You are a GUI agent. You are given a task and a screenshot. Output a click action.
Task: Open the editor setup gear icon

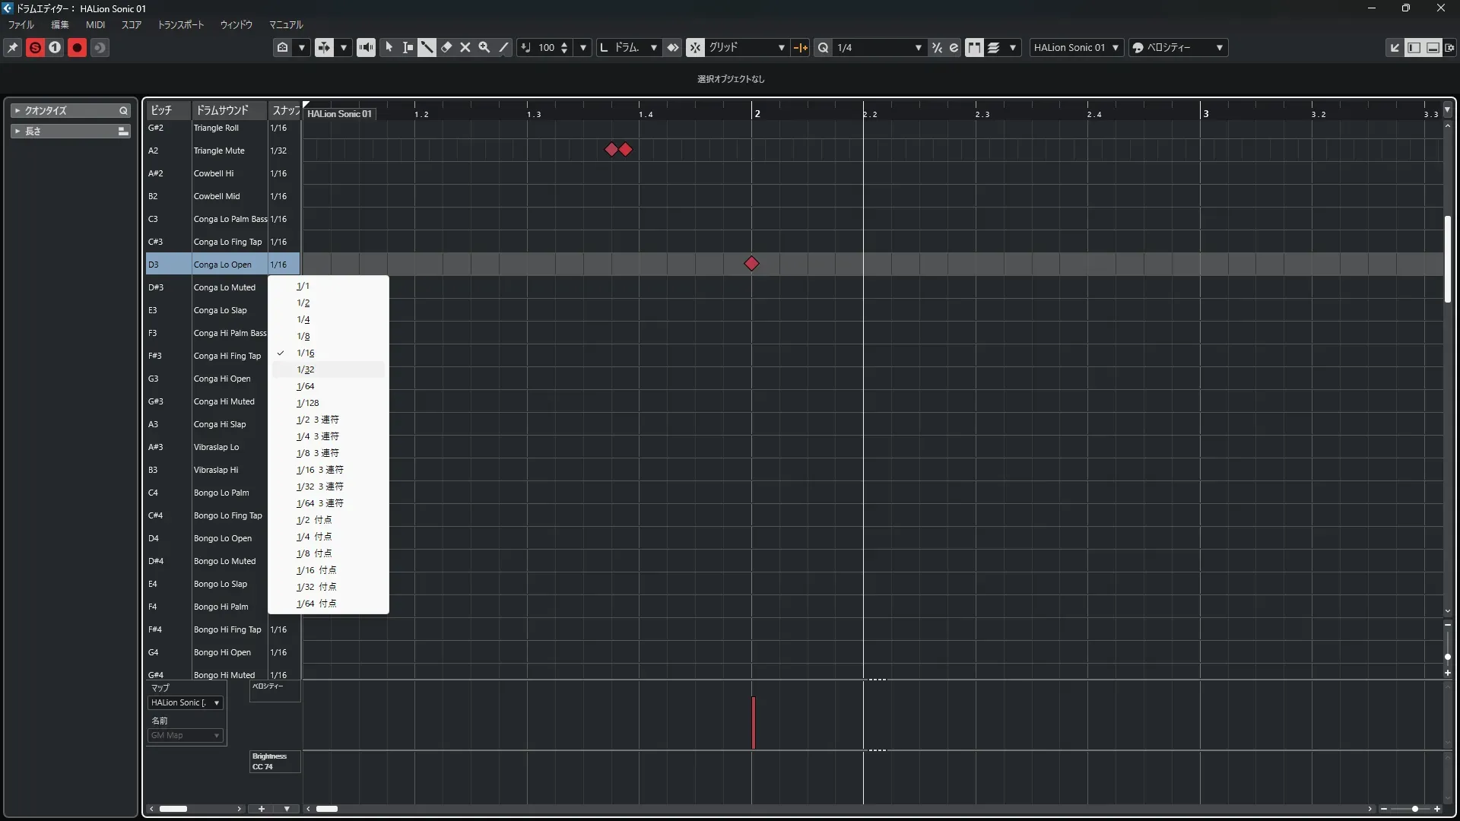tap(1449, 47)
